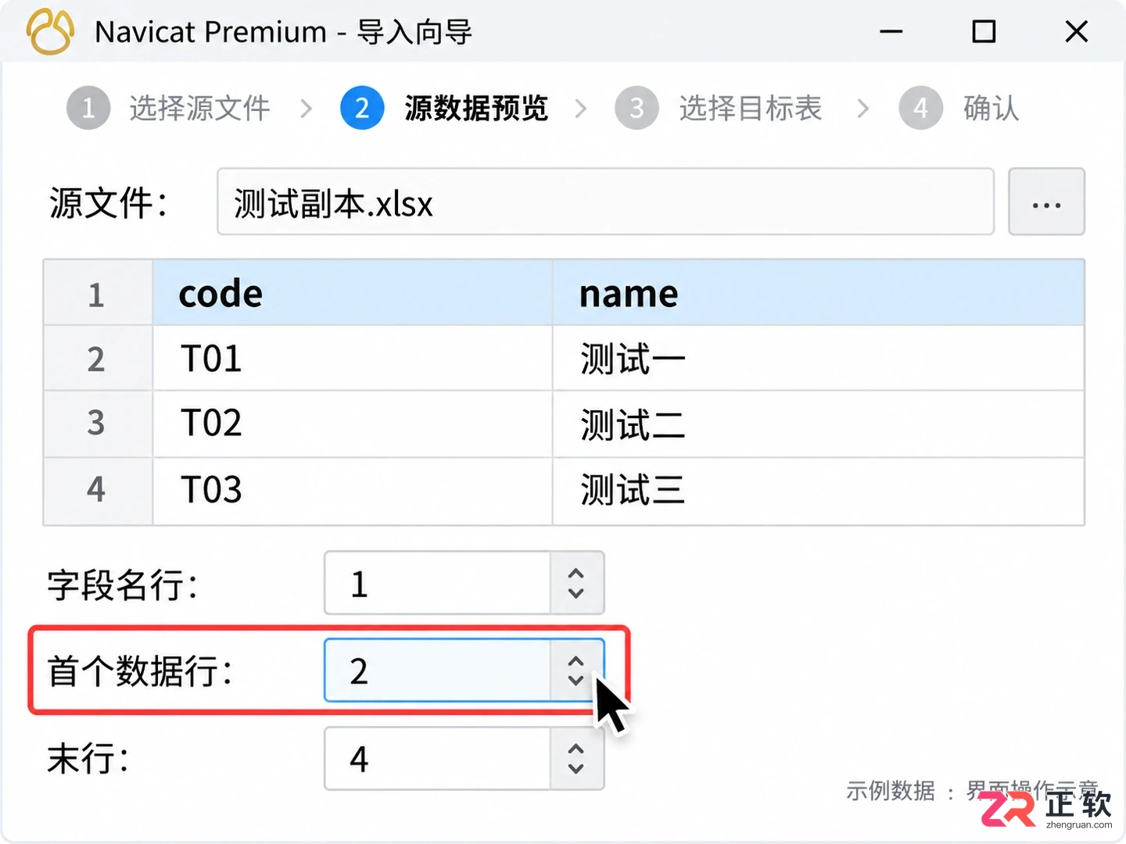The height and width of the screenshot is (844, 1126).
Task: Click the 测试三 cell
Action: (819, 491)
